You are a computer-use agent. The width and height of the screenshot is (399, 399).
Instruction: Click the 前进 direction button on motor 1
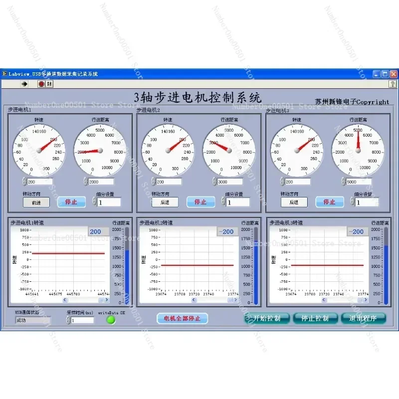coord(36,201)
